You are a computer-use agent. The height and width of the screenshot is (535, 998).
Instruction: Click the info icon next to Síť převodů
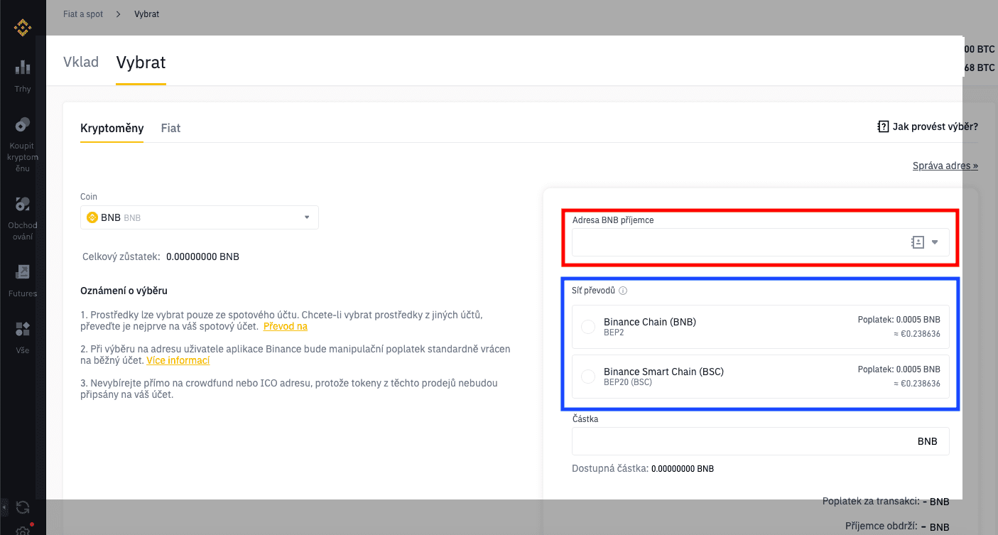[x=623, y=291]
